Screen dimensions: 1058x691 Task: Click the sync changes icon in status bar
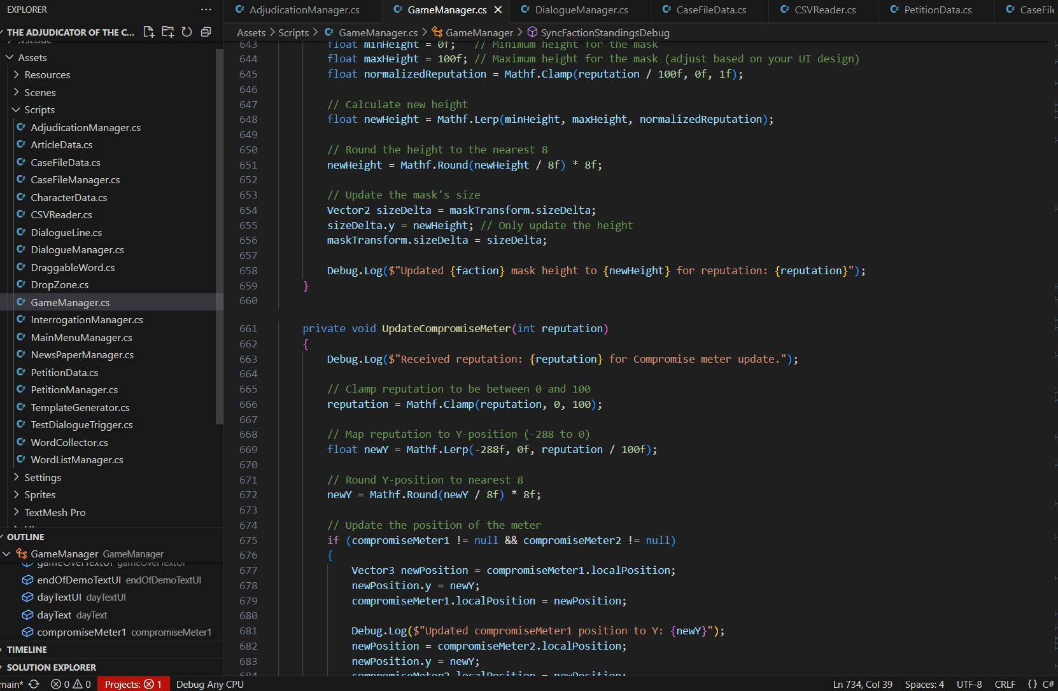coord(34,684)
